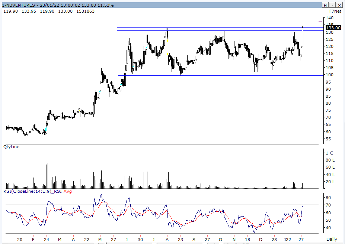Click the small purple marker near 137
Viewport: 345px width, 244px height.
click(x=320, y=22)
